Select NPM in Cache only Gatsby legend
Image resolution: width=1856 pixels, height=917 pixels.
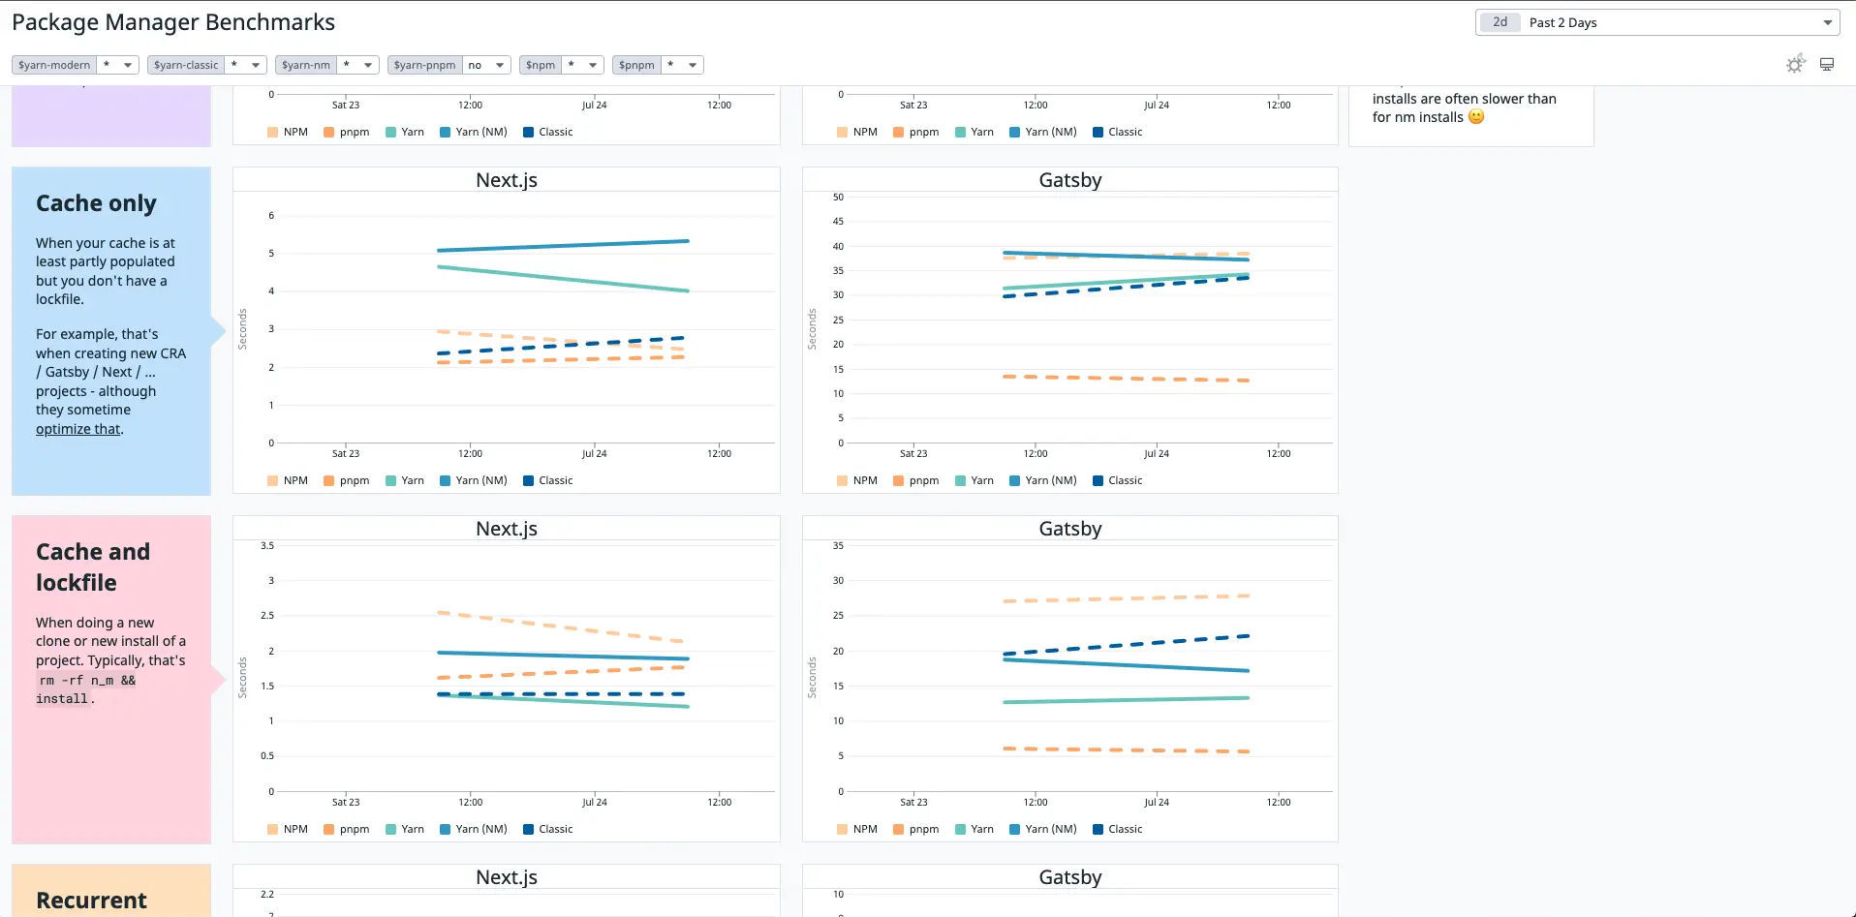coord(857,480)
